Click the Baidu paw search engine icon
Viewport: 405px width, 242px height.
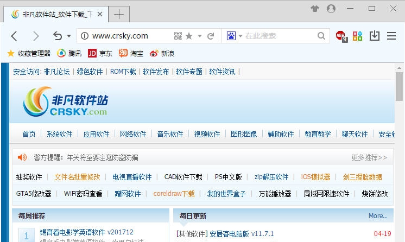[231, 36]
